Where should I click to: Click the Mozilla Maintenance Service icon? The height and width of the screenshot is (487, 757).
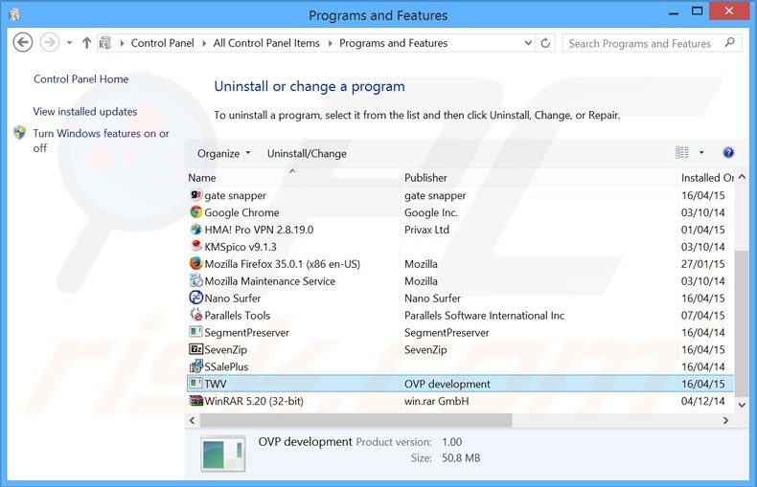195,280
